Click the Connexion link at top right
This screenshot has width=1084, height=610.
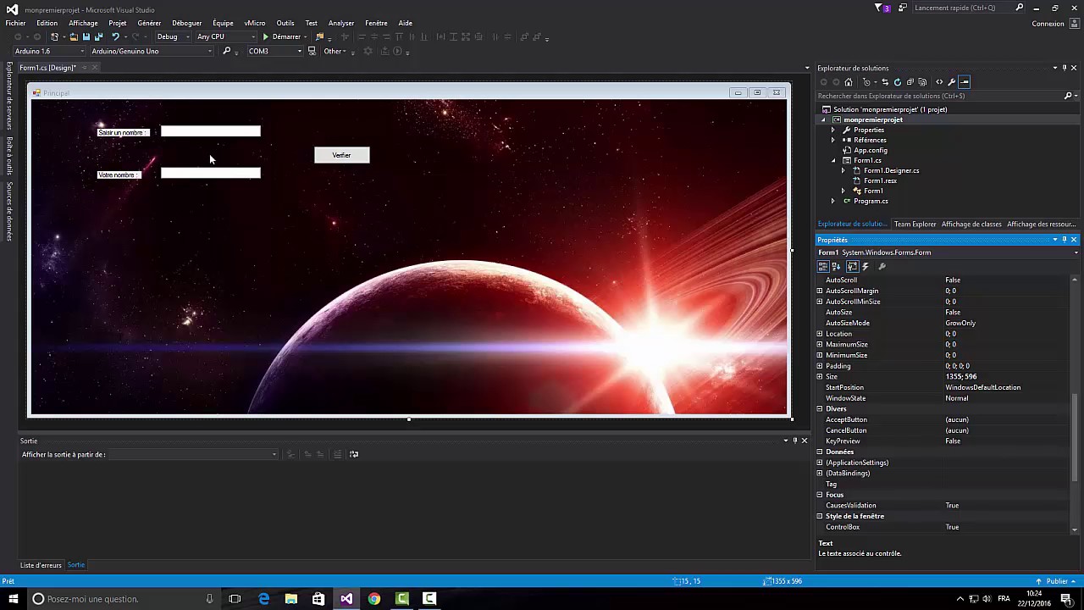click(1048, 24)
